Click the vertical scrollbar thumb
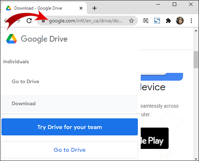The height and width of the screenshot is (161, 199). click(196, 60)
